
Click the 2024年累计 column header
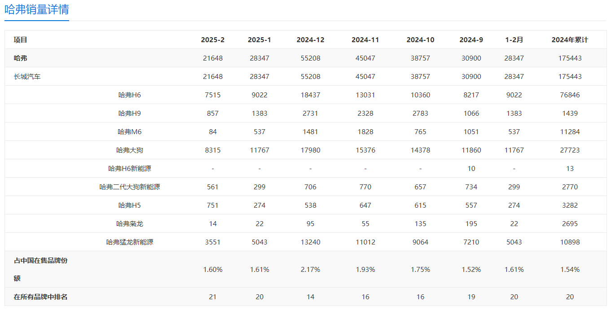[570, 40]
